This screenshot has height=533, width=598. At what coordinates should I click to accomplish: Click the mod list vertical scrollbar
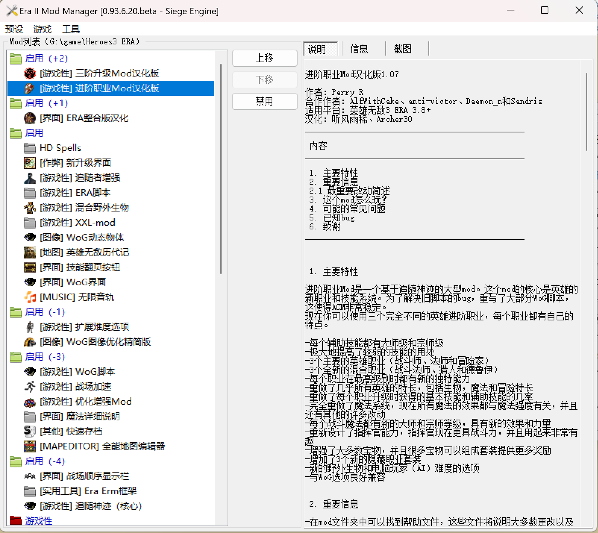[x=221, y=169]
